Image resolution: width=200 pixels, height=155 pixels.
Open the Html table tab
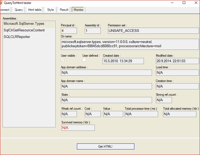click(35, 10)
